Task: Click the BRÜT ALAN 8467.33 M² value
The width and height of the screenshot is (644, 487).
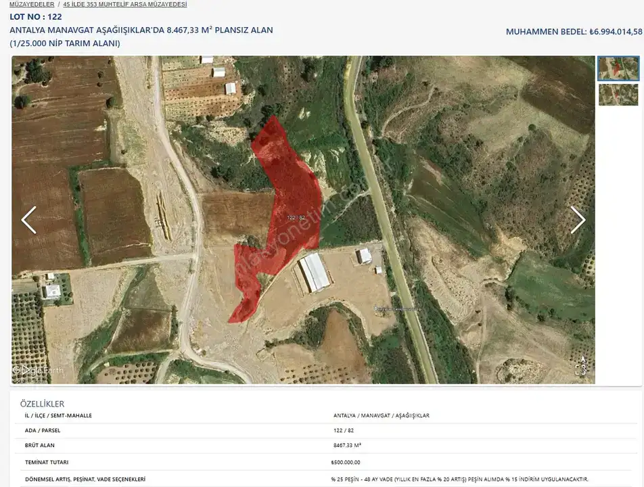Action: point(347,445)
